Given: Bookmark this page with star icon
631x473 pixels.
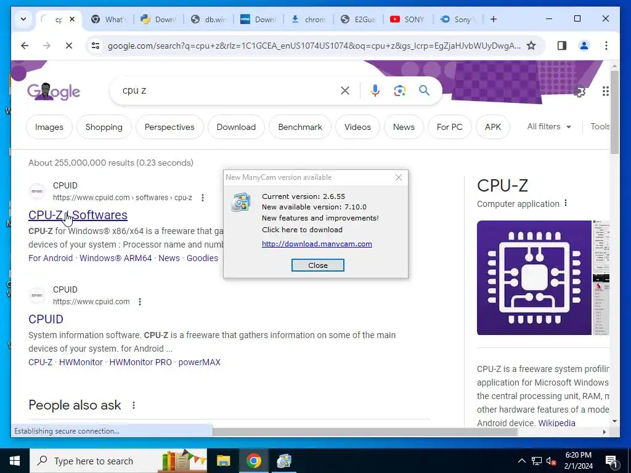Looking at the screenshot, I should (531, 46).
